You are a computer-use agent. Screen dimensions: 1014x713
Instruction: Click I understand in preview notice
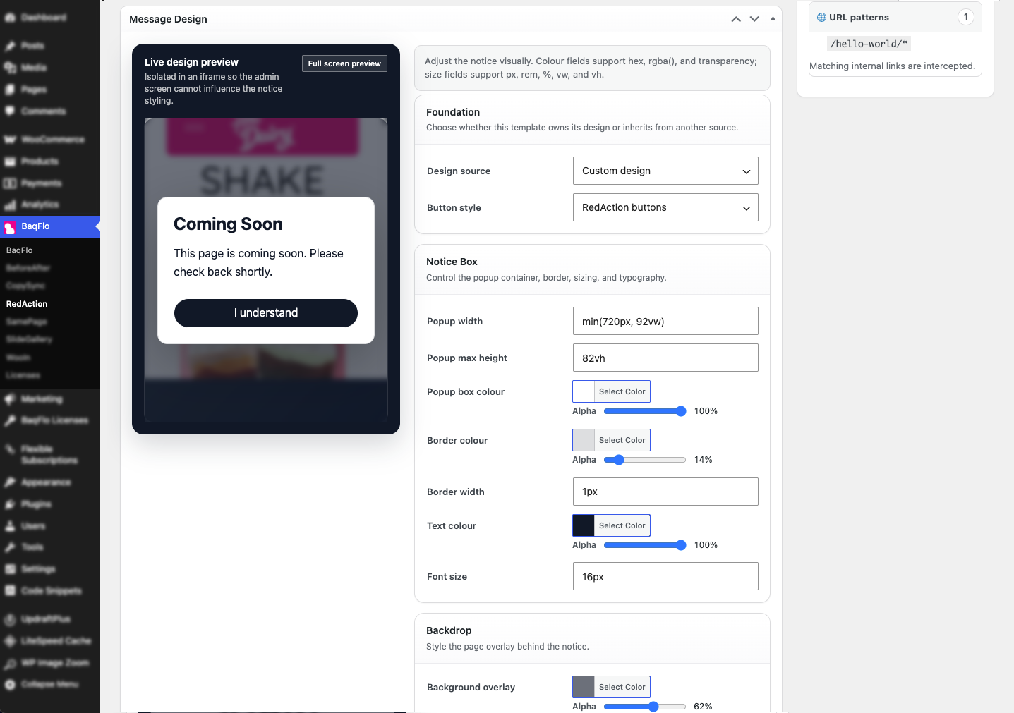click(x=266, y=313)
